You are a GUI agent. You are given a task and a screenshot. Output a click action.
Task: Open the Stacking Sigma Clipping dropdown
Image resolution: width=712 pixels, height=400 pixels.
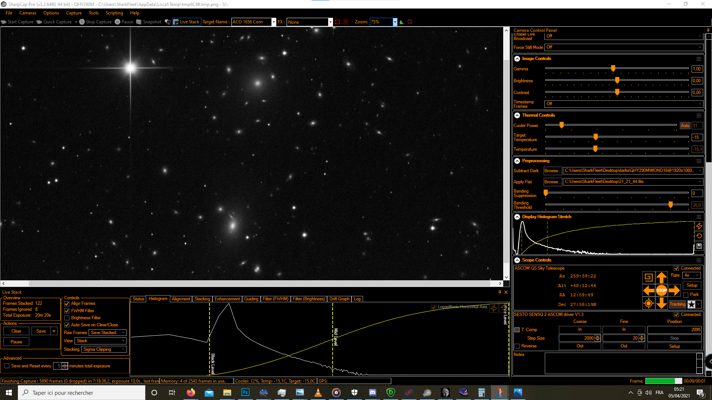104,349
